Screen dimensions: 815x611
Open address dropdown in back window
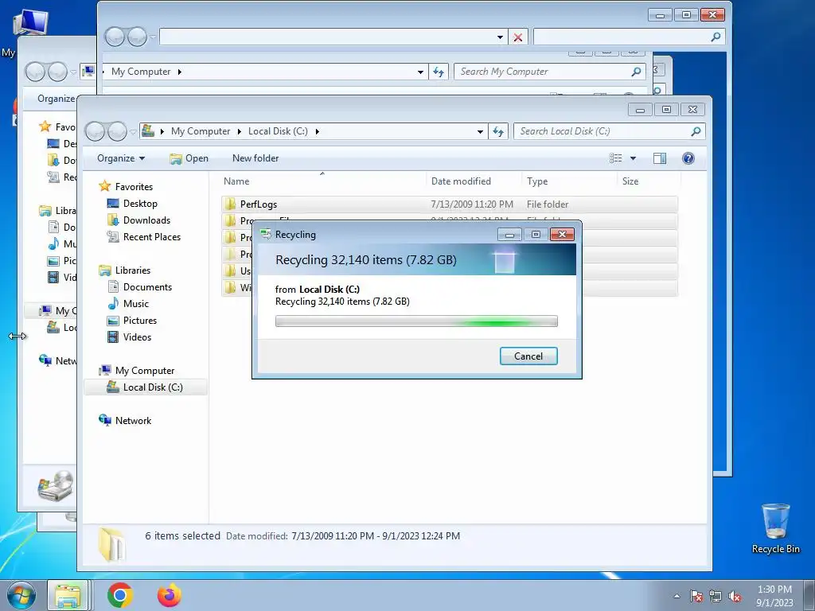coord(500,37)
